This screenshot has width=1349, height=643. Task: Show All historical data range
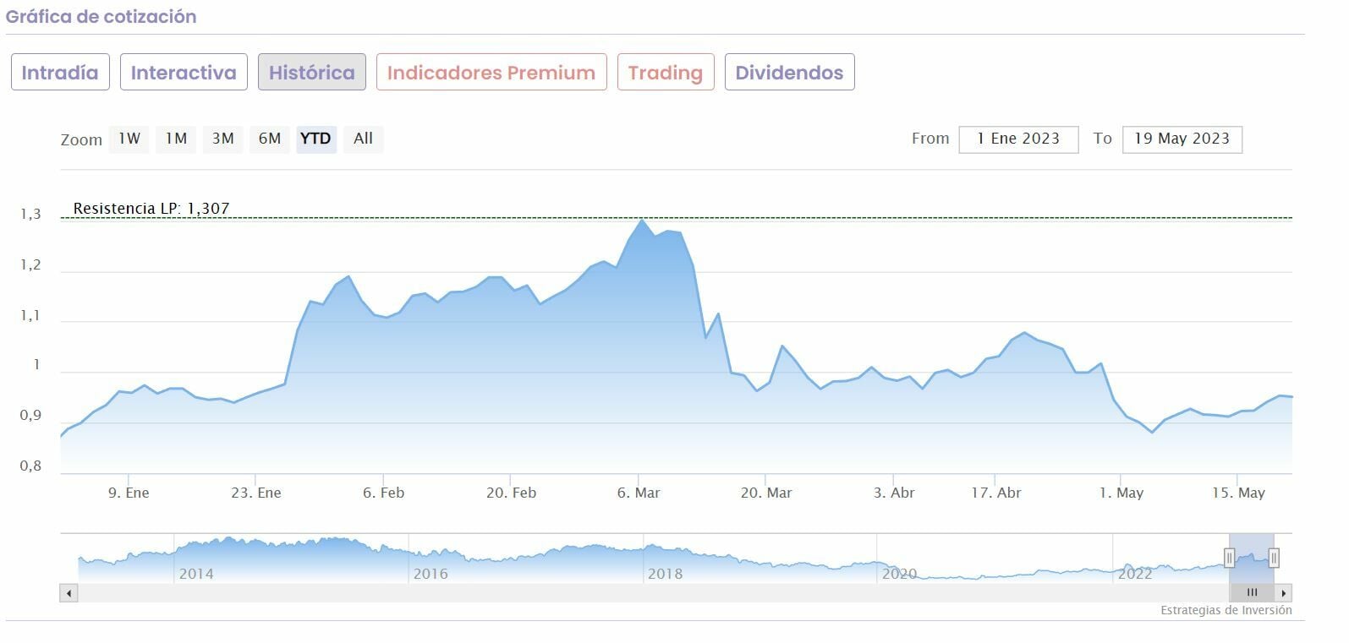[x=364, y=139]
